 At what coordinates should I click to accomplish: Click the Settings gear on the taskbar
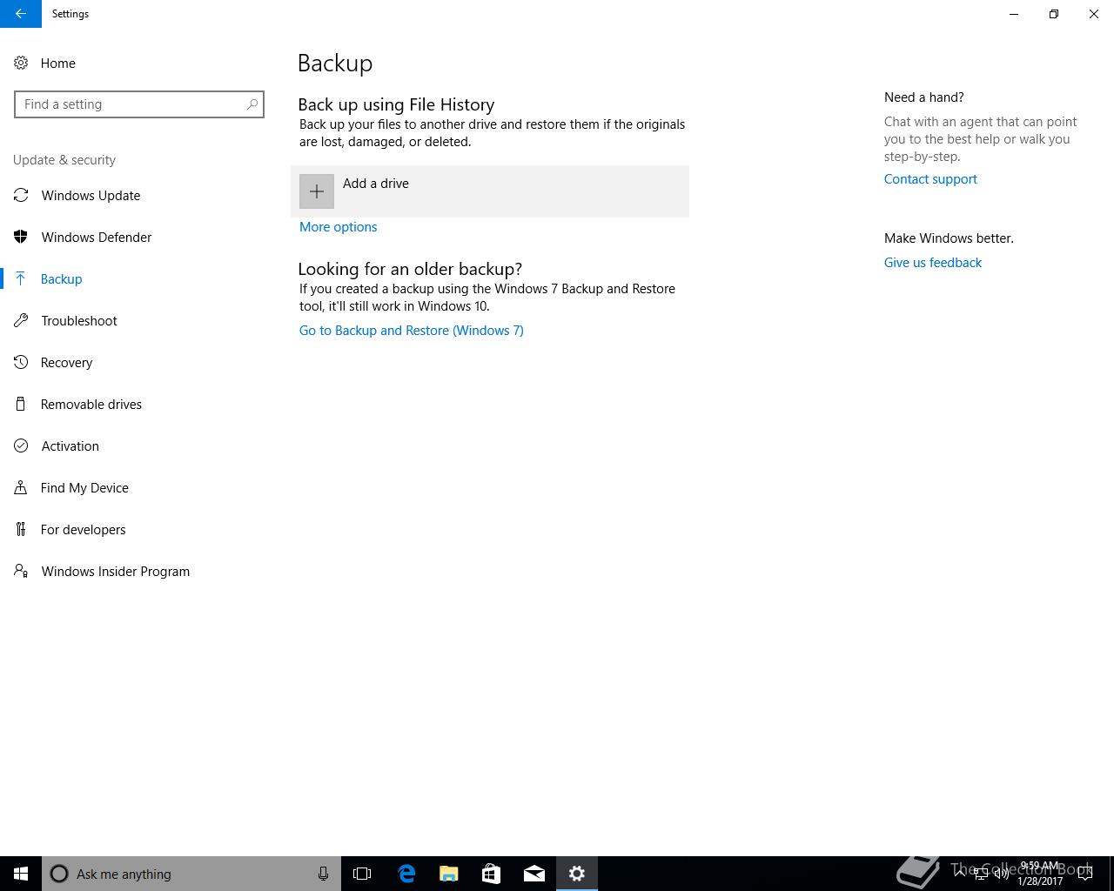pyautogui.click(x=576, y=874)
